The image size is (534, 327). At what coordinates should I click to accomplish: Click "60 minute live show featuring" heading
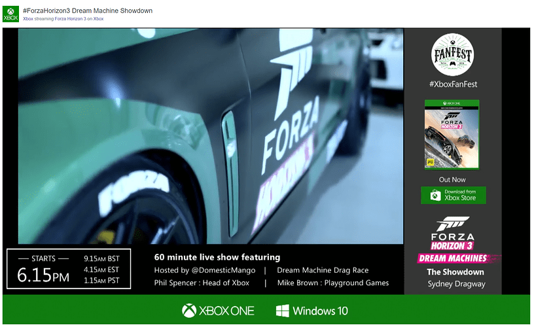point(217,257)
